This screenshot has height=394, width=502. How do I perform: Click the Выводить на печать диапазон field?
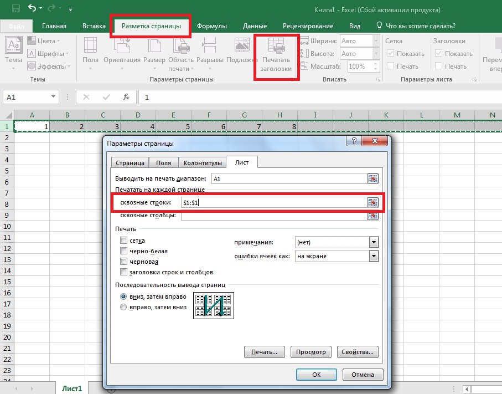pos(288,178)
